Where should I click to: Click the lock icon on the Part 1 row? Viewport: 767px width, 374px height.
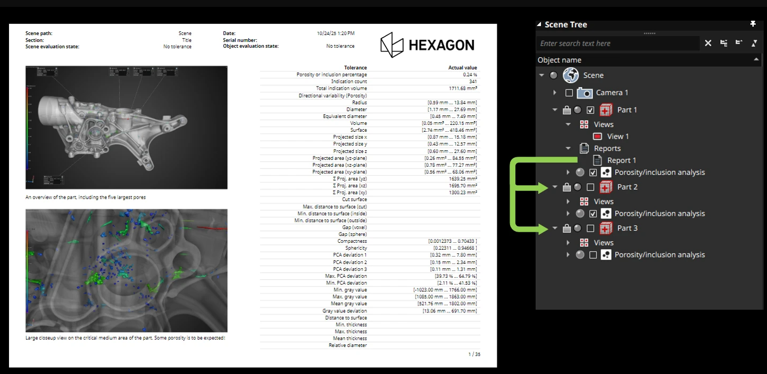point(567,110)
